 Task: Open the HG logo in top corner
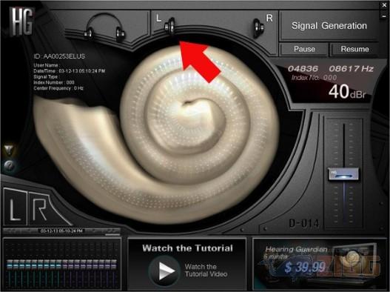[22, 21]
